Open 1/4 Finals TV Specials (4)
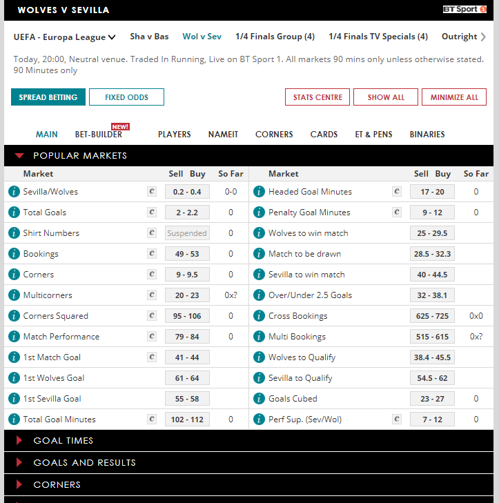Screen dimensions: 499x503 click(378, 37)
